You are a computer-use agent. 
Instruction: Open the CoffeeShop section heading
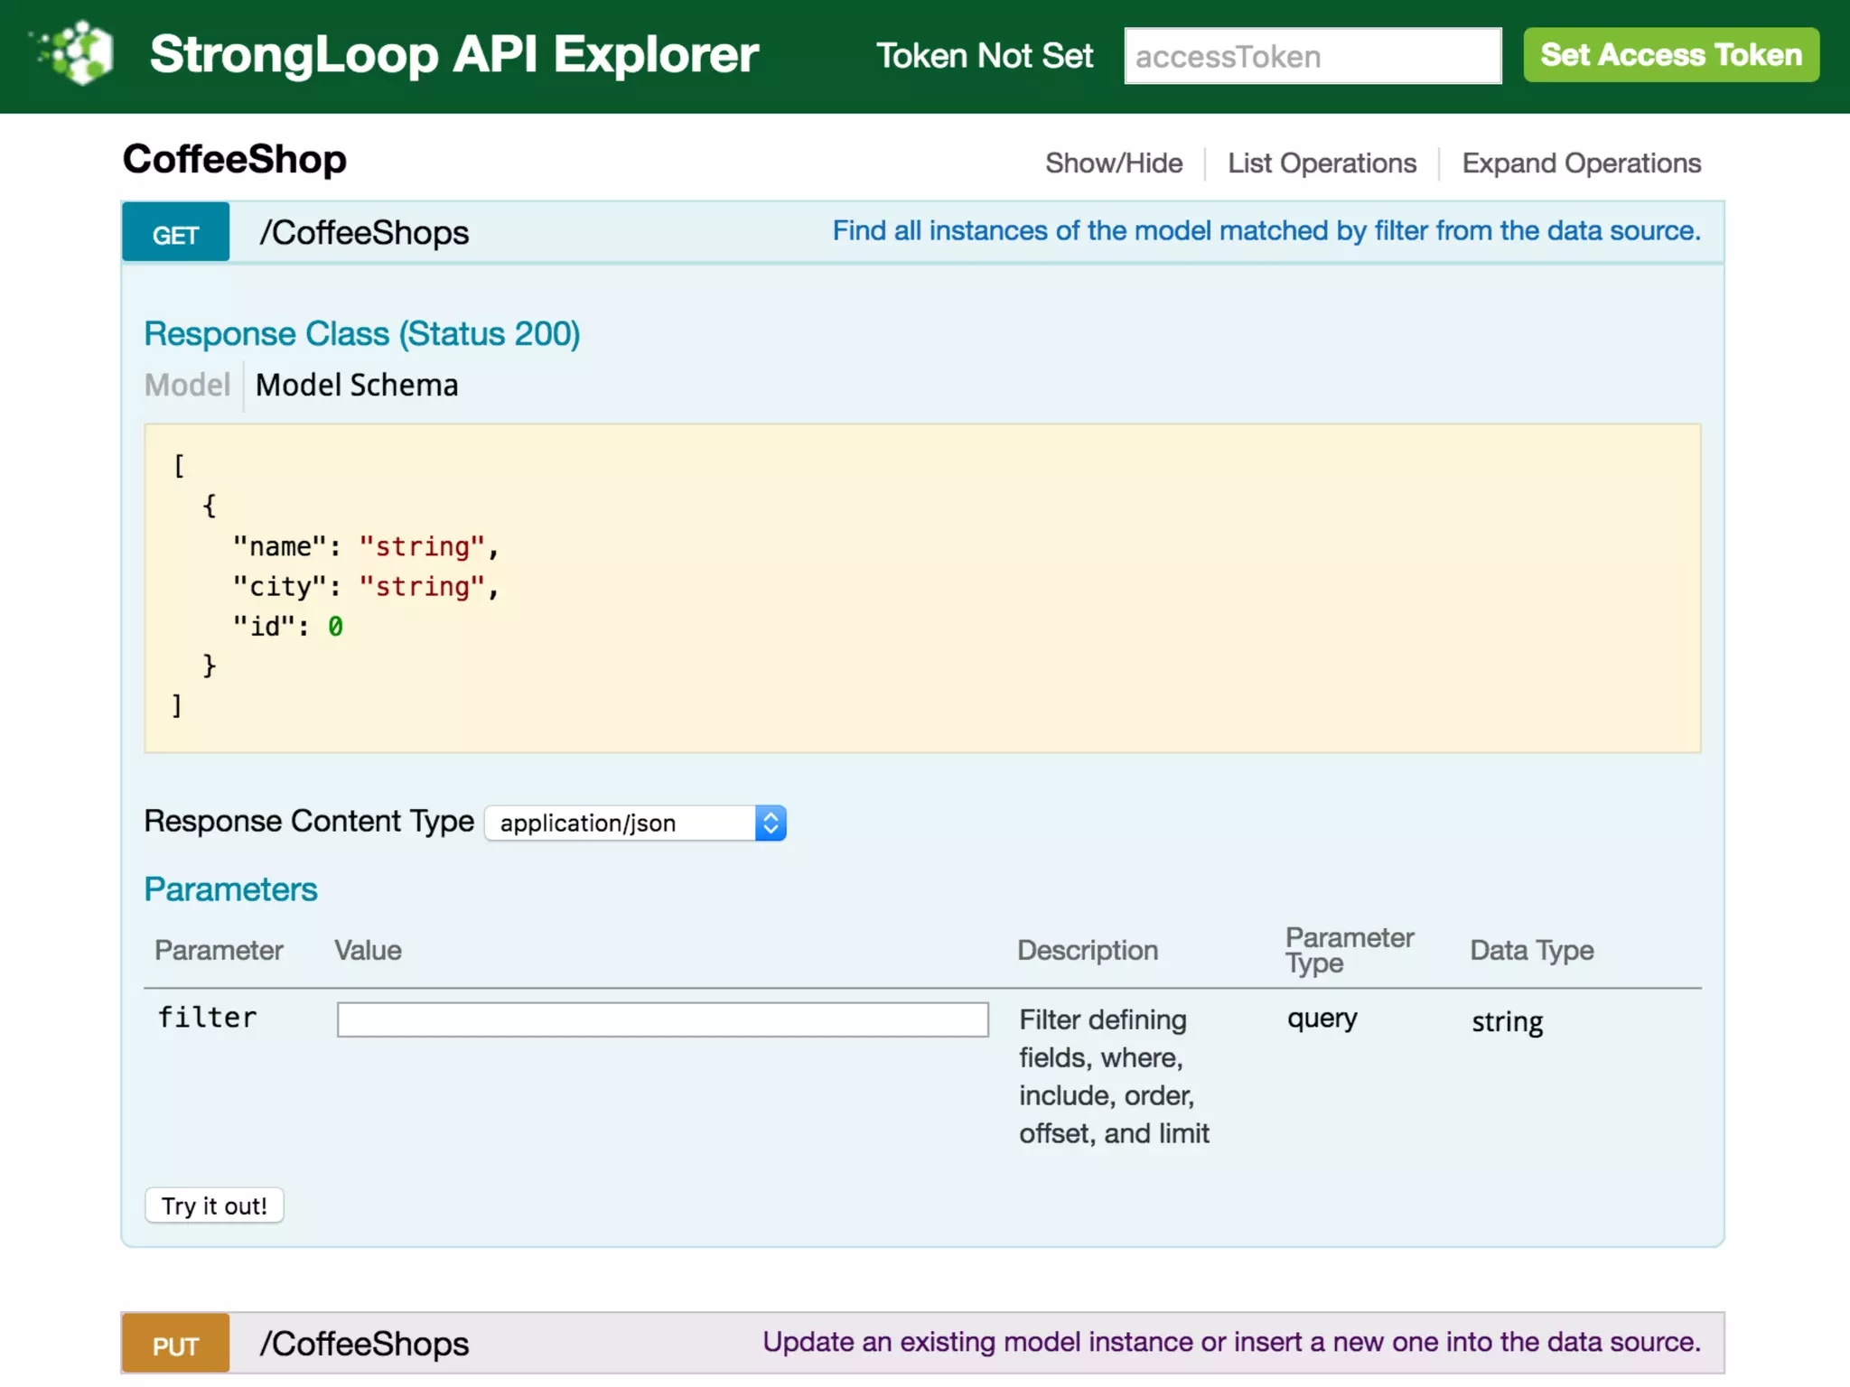pyautogui.click(x=235, y=160)
